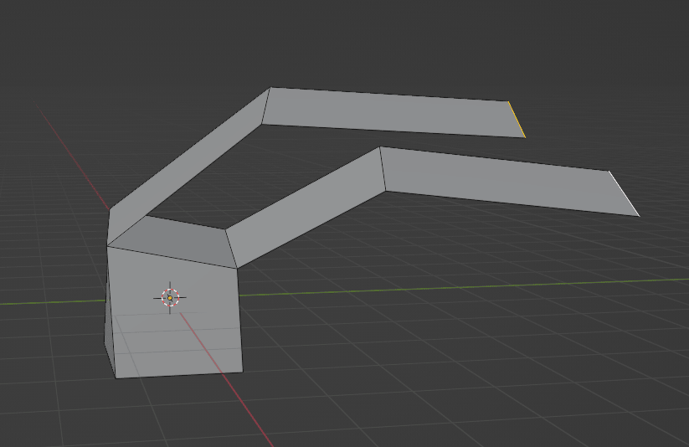Screen dimensions: 689x447
Task: Click the bottom edge of the base block
Action: 179,375
